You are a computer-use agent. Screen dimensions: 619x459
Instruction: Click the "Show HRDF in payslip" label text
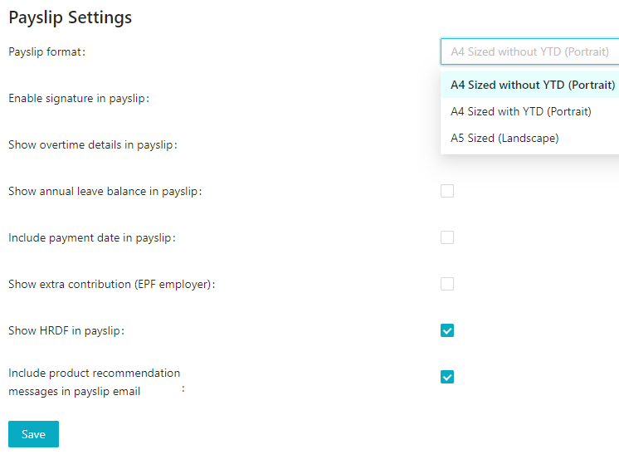click(66, 330)
